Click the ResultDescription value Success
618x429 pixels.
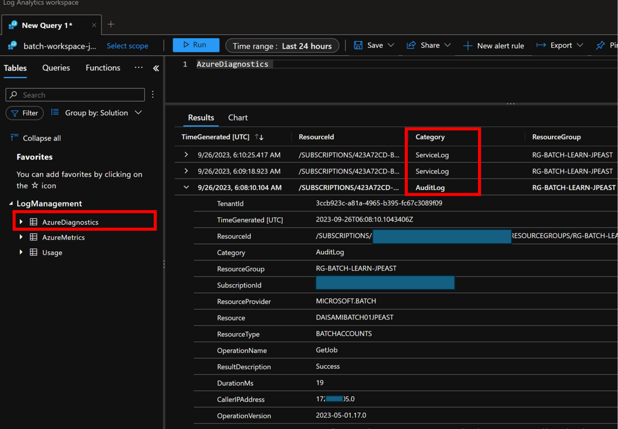328,366
